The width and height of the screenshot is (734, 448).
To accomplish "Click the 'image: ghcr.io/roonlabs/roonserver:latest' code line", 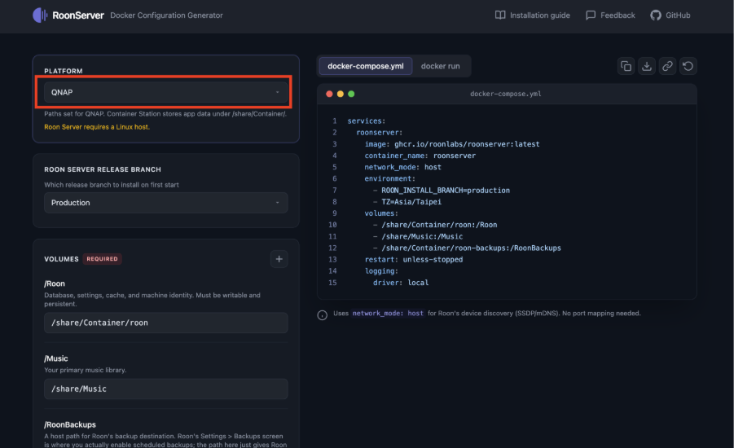I will (x=452, y=144).
